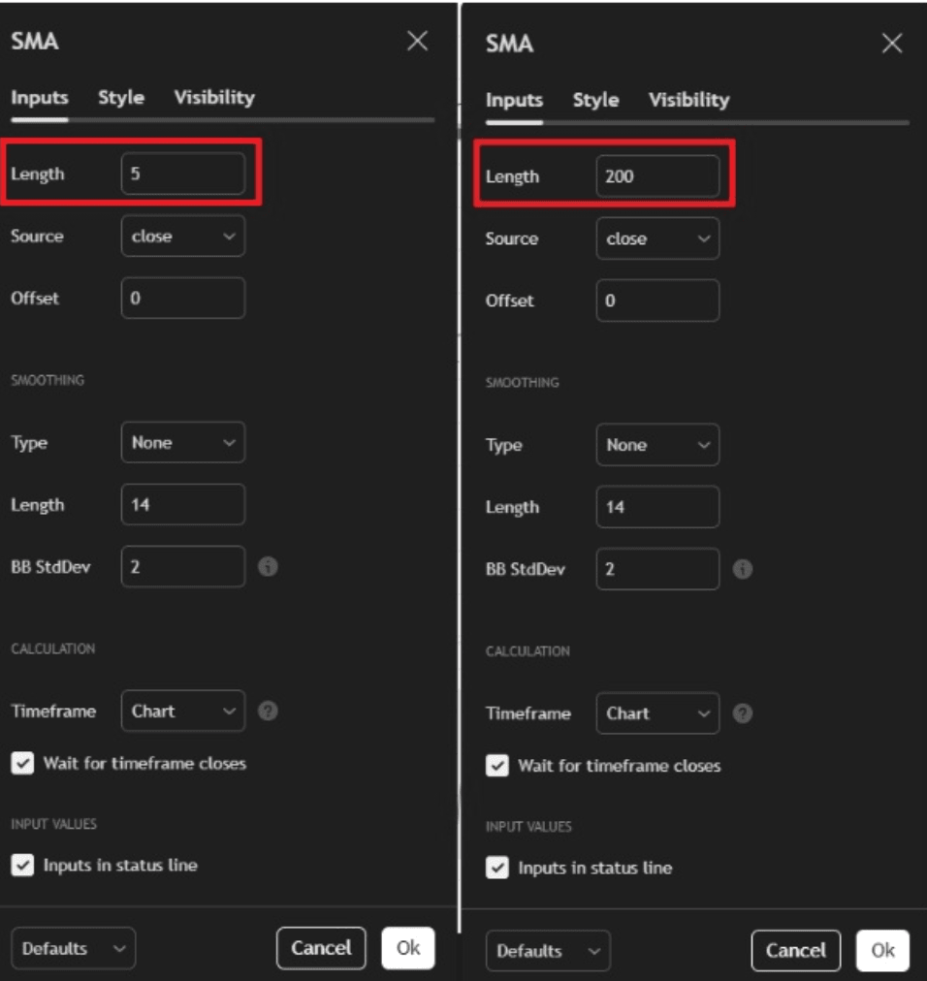The image size is (927, 981).
Task: Uncheck 'Inputs in status line' in right panel
Action: click(x=496, y=868)
